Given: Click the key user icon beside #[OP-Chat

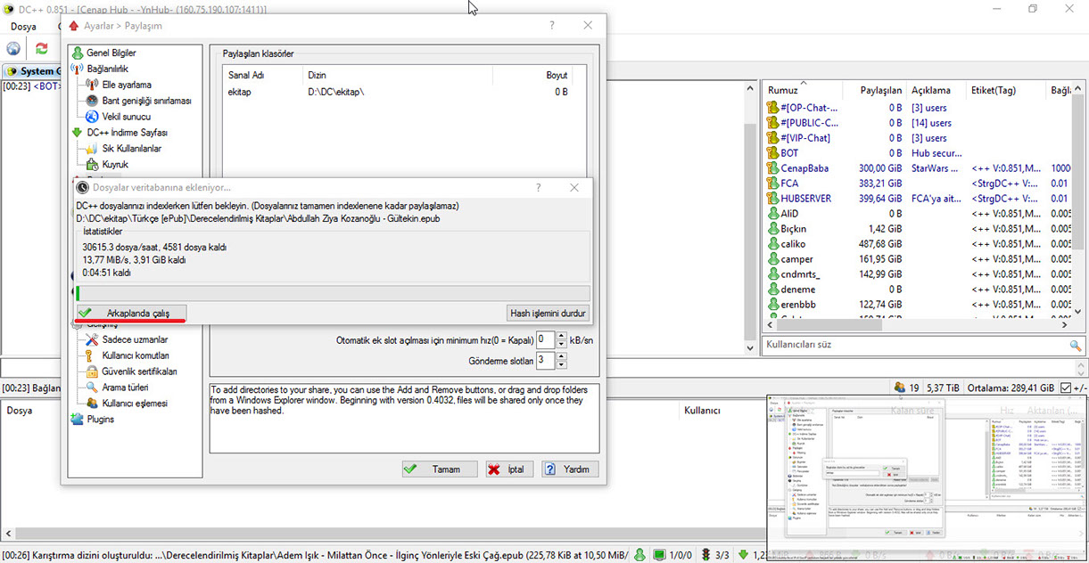Looking at the screenshot, I should (x=772, y=108).
